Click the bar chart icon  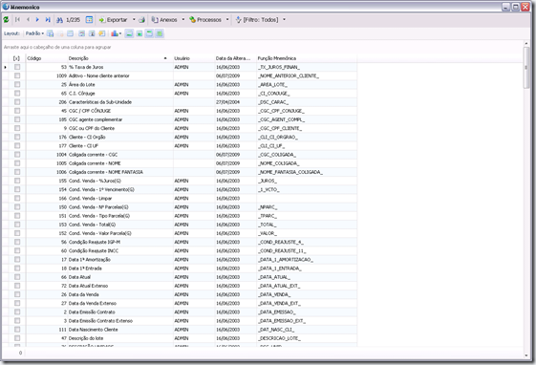115,33
